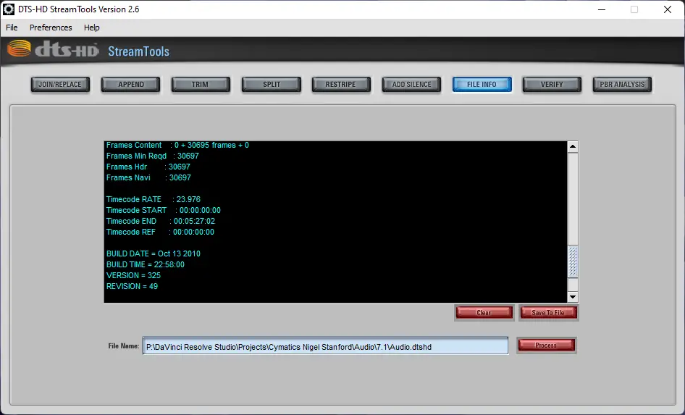
Task: Open the ADD SILENCE tool
Action: coord(411,84)
